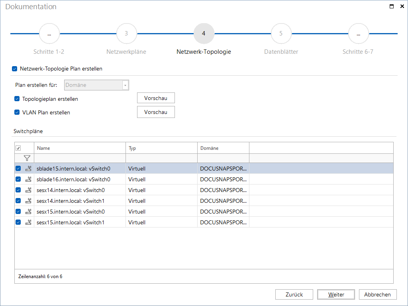Image resolution: width=408 pixels, height=306 pixels.
Task: Click the switch icon for sblade16 vSwitch0
Action: click(x=28, y=179)
